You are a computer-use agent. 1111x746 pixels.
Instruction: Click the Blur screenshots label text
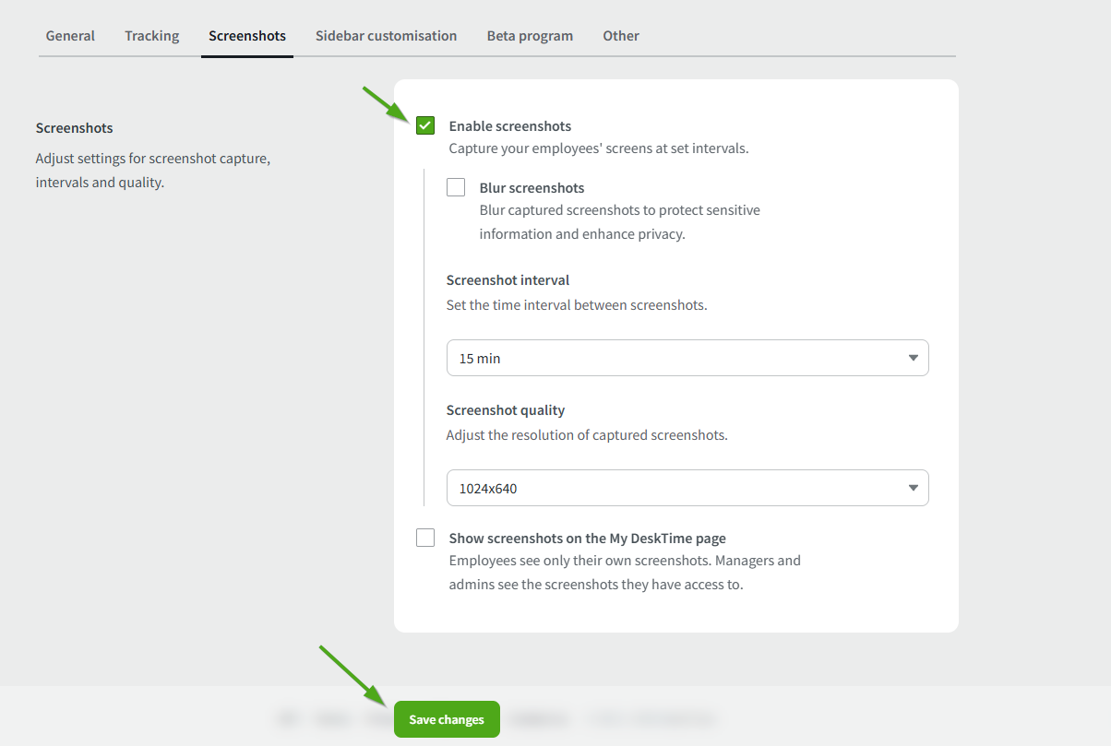point(532,188)
